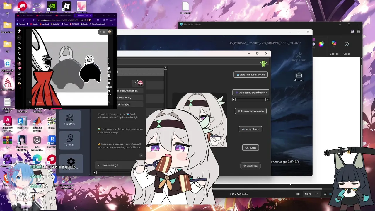This screenshot has height=211, width=375.
Task: Open TikTok upload plus icon
Action: tap(19, 79)
